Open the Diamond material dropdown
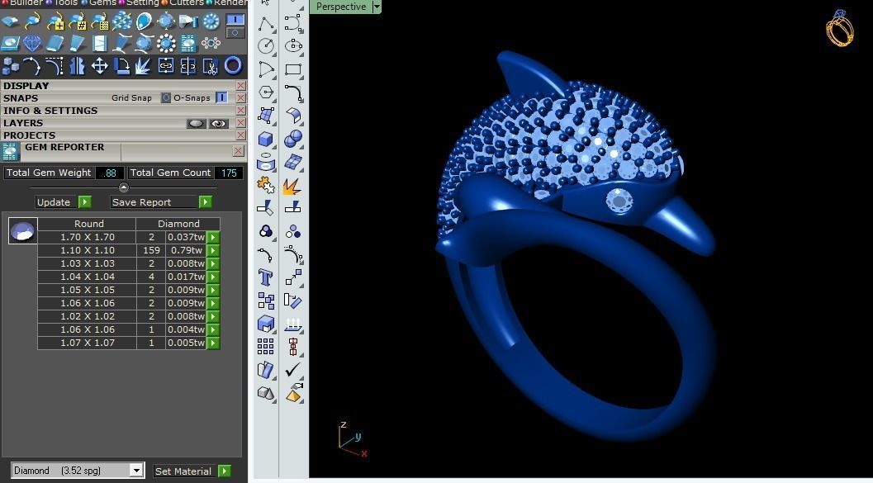The width and height of the screenshot is (873, 483). point(136,470)
